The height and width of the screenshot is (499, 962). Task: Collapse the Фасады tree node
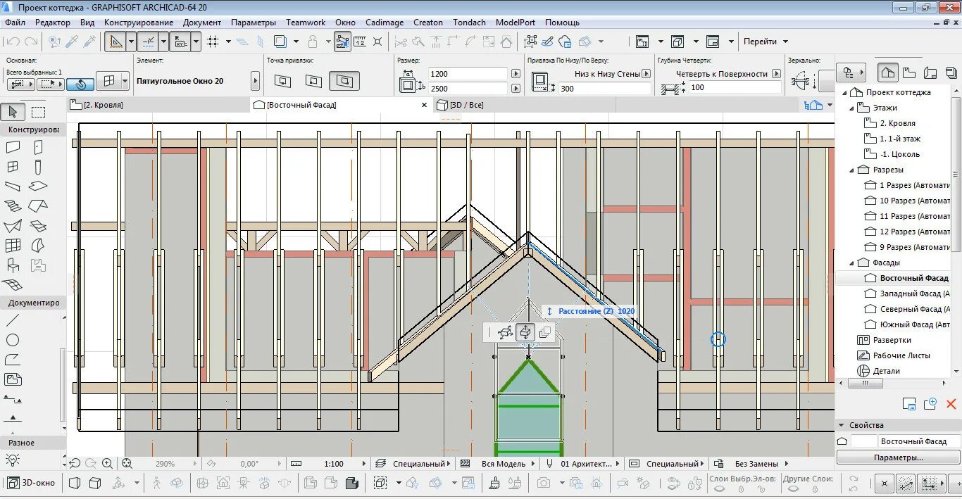851,263
